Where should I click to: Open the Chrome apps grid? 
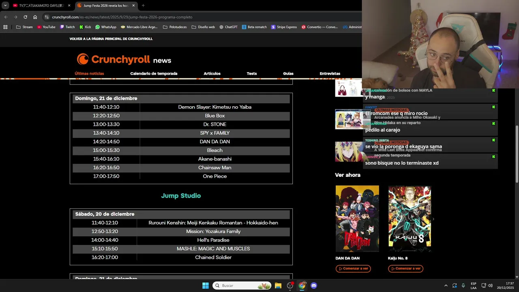point(5,27)
